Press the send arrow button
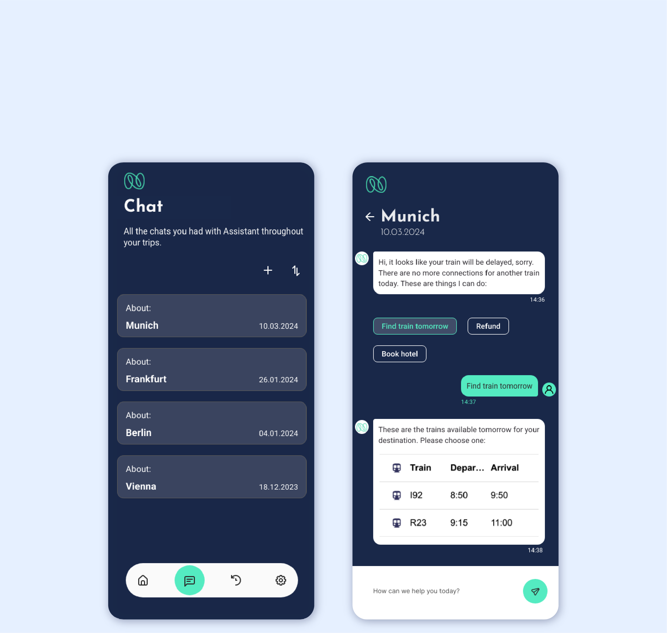Viewport: 667px width, 633px height. (535, 591)
